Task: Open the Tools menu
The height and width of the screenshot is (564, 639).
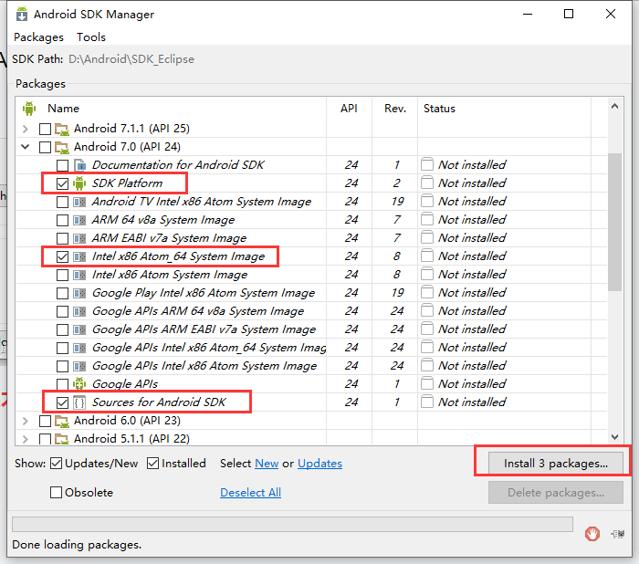Action: 91,37
